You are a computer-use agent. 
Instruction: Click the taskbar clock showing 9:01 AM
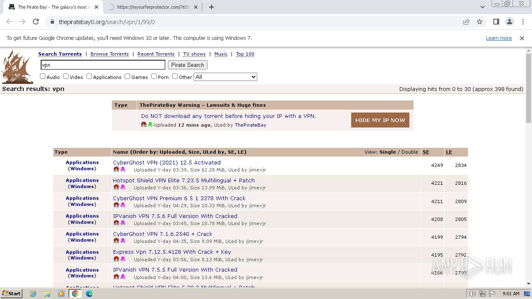510,294
